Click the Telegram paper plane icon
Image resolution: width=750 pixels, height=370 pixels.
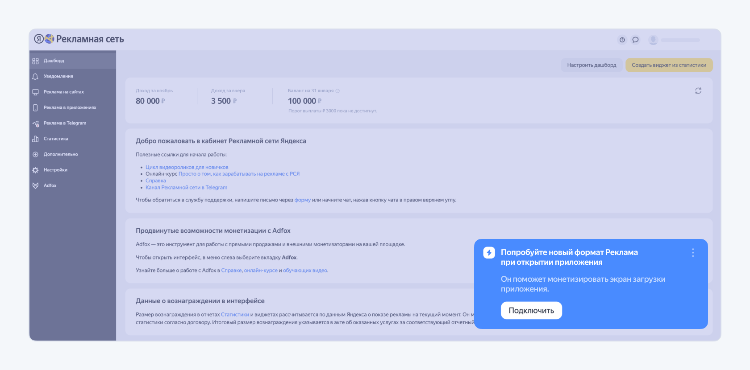35,123
